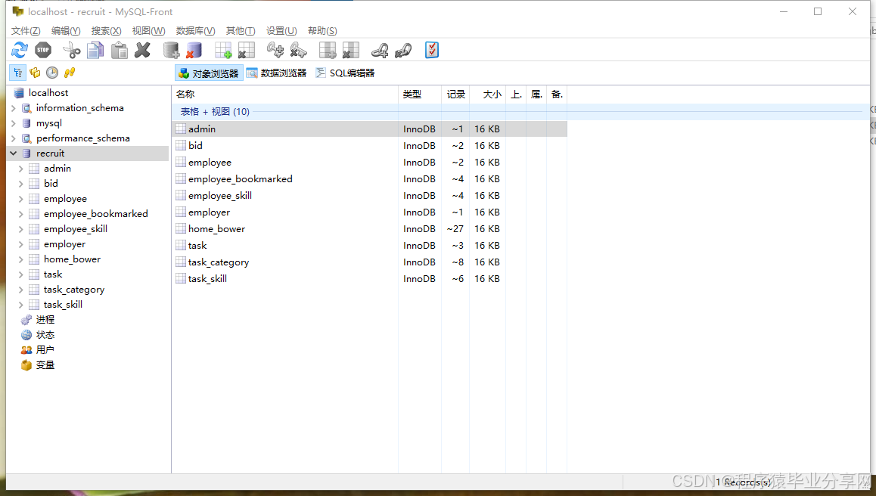Open the 设置(U) menu
The width and height of the screenshot is (876, 496).
click(281, 31)
